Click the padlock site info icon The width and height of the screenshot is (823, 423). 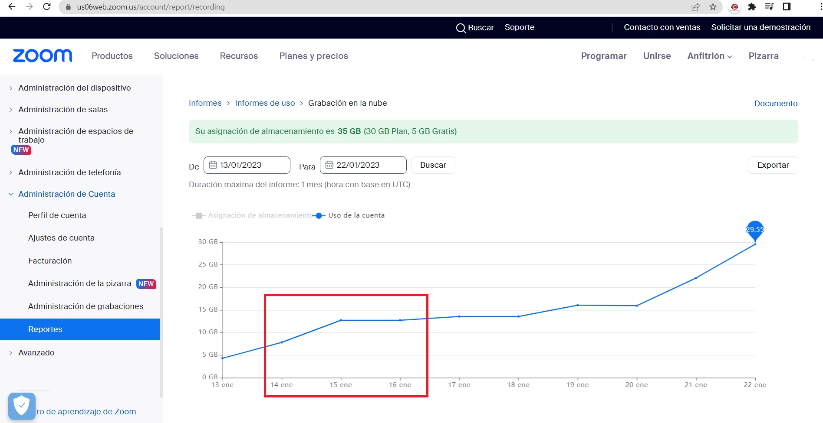tap(68, 7)
